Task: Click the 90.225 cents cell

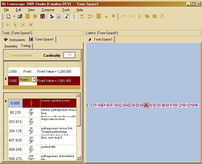Action: pos(15,113)
